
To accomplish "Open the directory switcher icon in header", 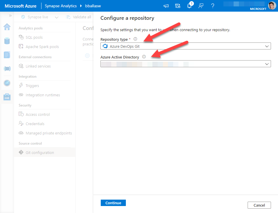I will pos(178,6).
